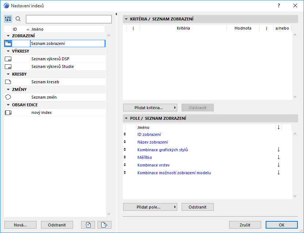Click the Seznam kreseb drawing icon
This screenshot has height=233, width=304.
tap(8, 82)
